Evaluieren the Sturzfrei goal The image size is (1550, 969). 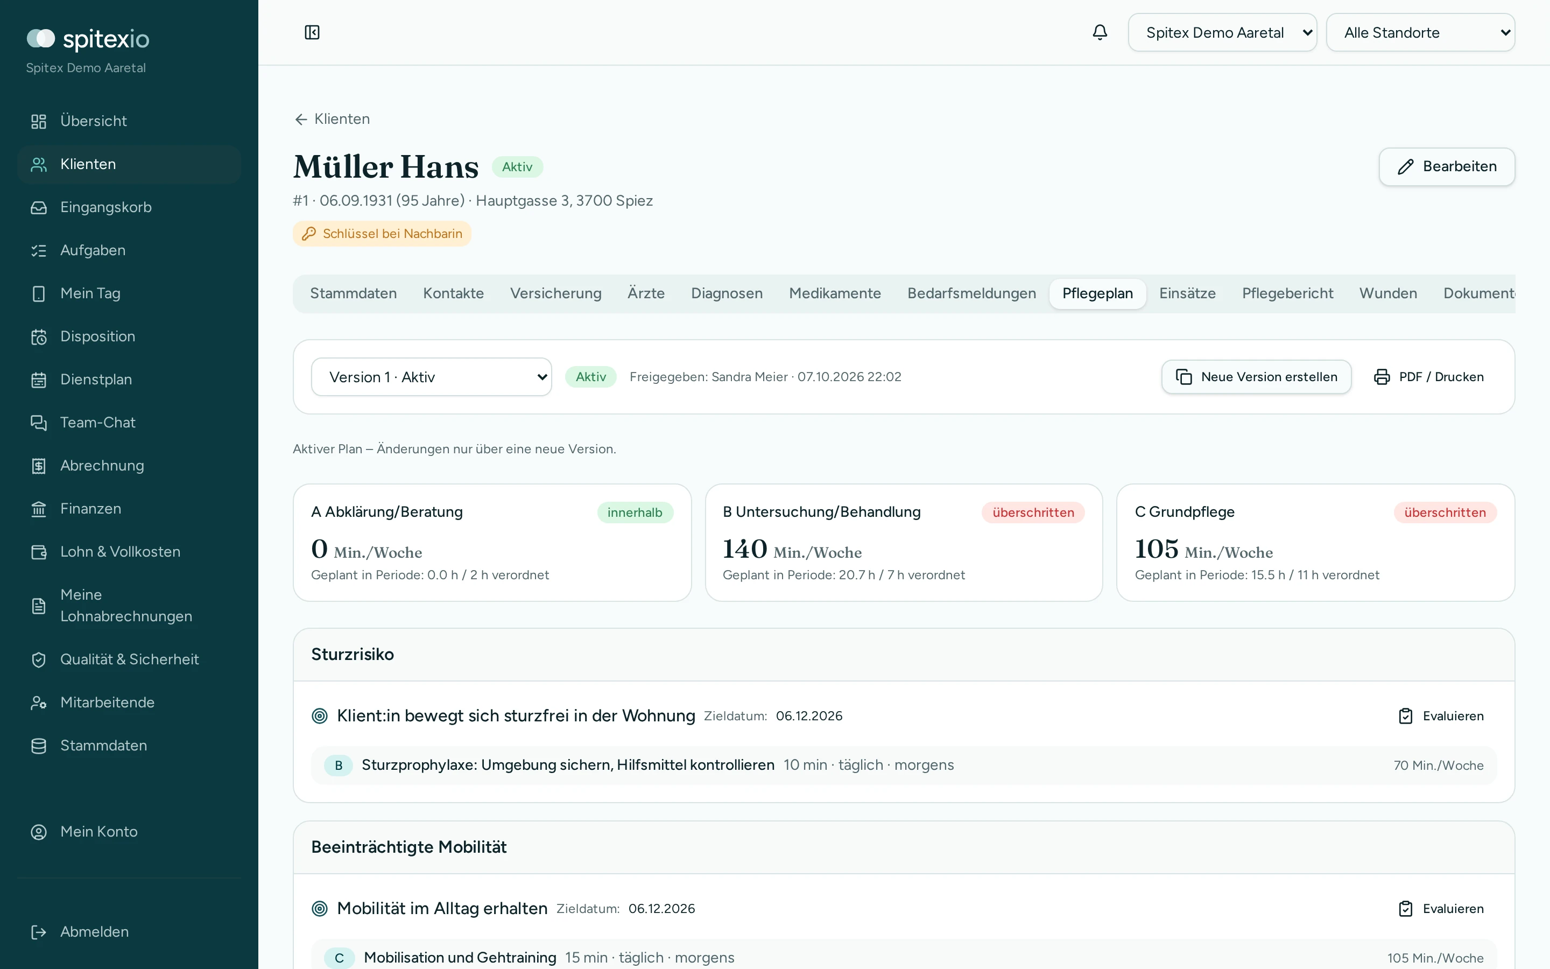(1440, 716)
